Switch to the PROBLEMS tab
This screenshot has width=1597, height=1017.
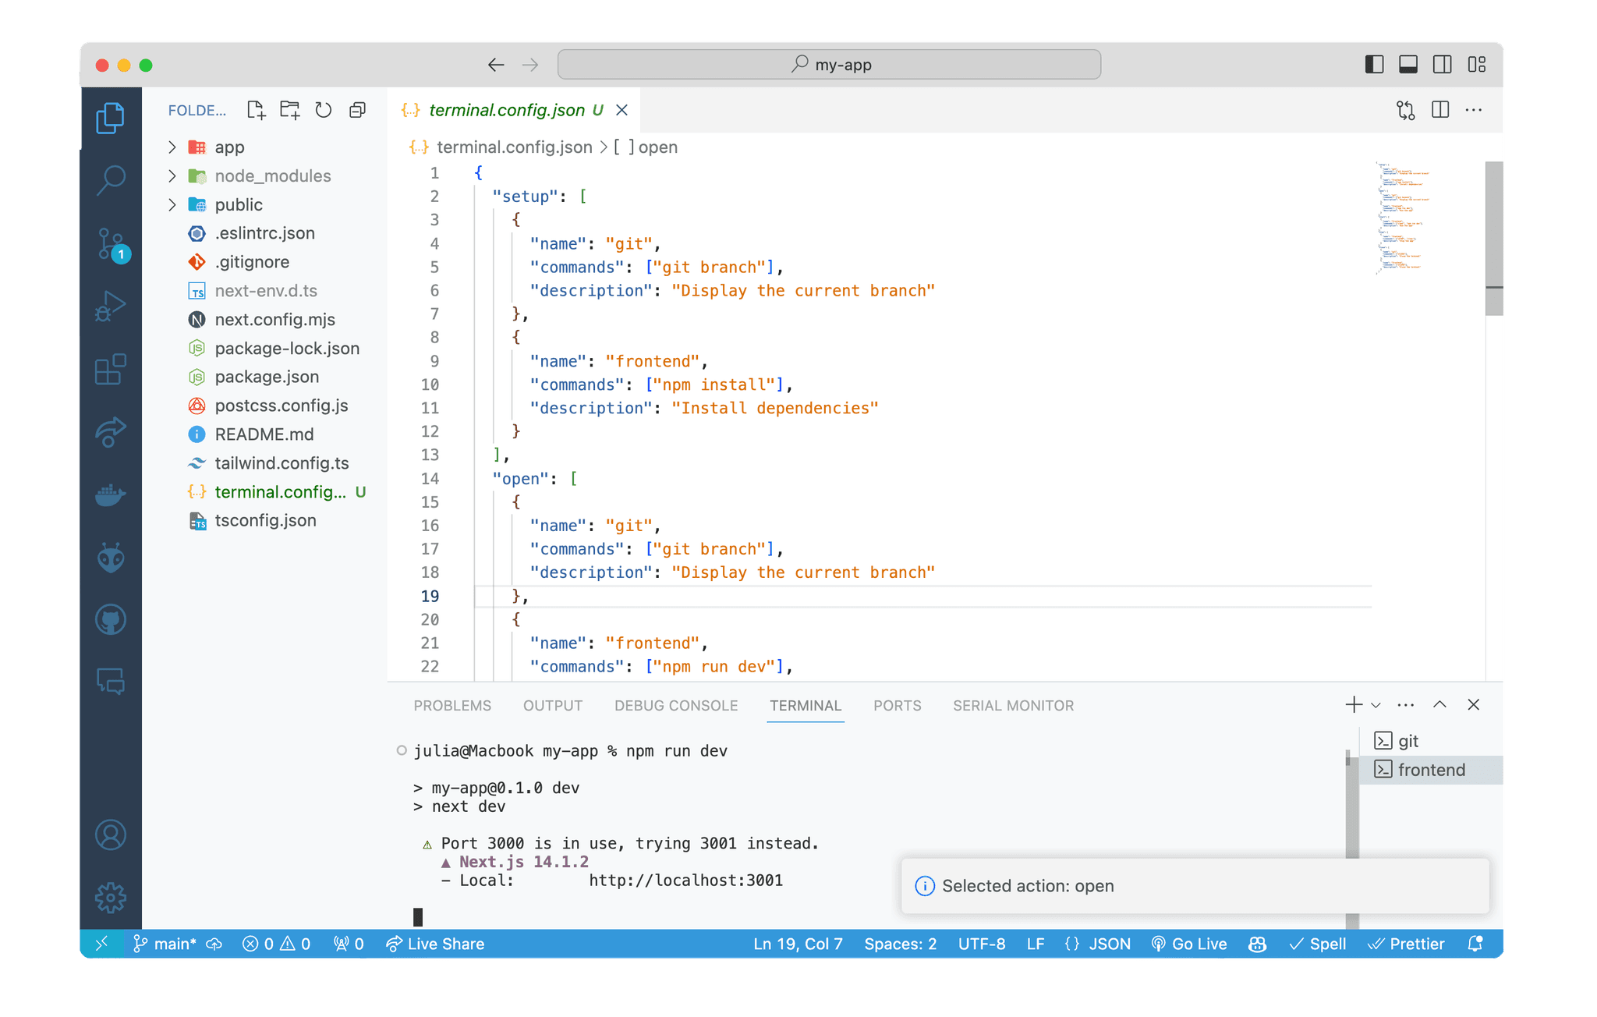coord(452,706)
